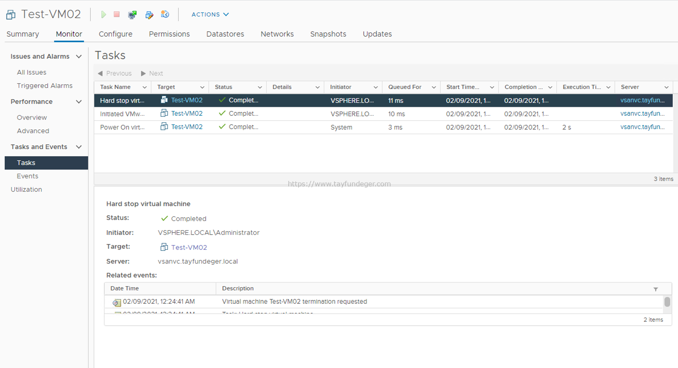Click Test-VM02 link in Hard stop row

[187, 100]
